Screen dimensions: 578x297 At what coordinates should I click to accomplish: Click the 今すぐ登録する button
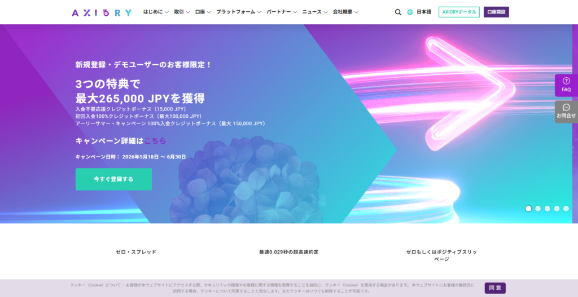[x=113, y=179]
